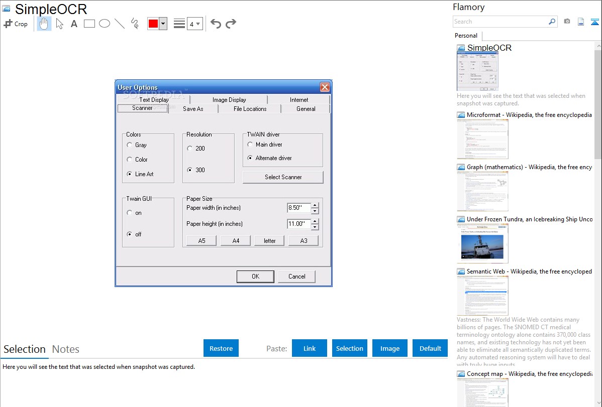Click the icon beside Under Frozen Tundra title
The height and width of the screenshot is (407, 602).
point(461,219)
